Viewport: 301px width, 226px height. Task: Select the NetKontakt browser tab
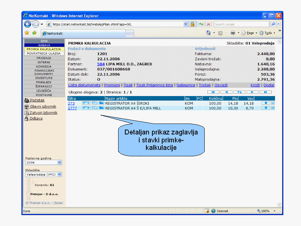tap(84, 33)
